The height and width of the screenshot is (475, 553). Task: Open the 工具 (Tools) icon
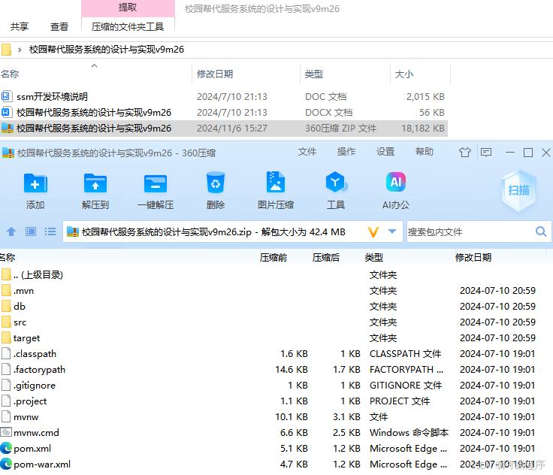point(336,183)
